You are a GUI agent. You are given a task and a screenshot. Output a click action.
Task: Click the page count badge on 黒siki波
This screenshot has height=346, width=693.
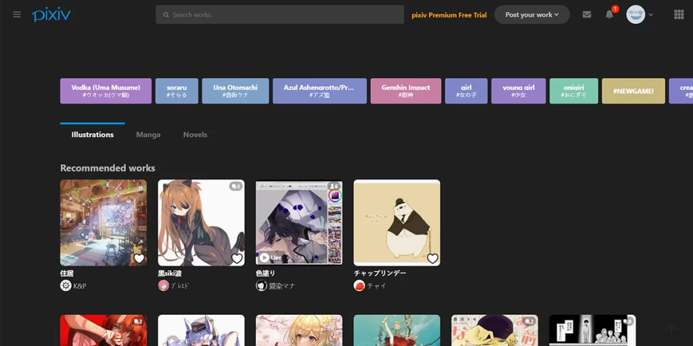[x=236, y=187]
